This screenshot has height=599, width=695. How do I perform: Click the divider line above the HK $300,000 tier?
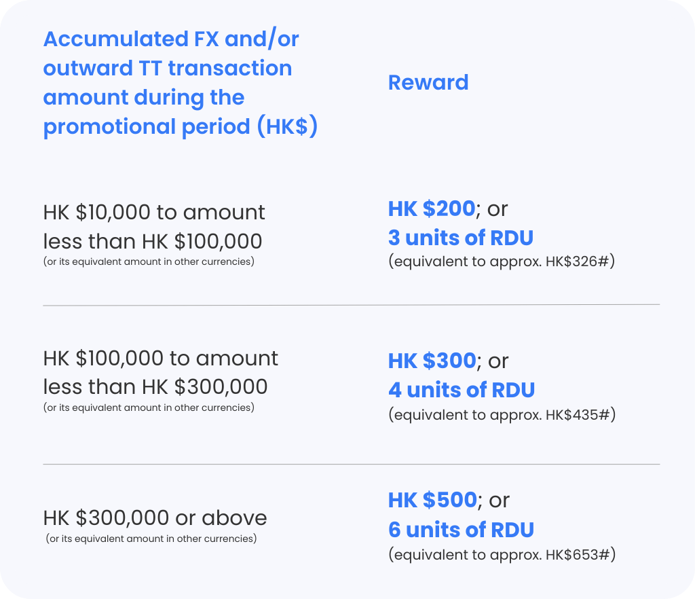click(x=351, y=465)
